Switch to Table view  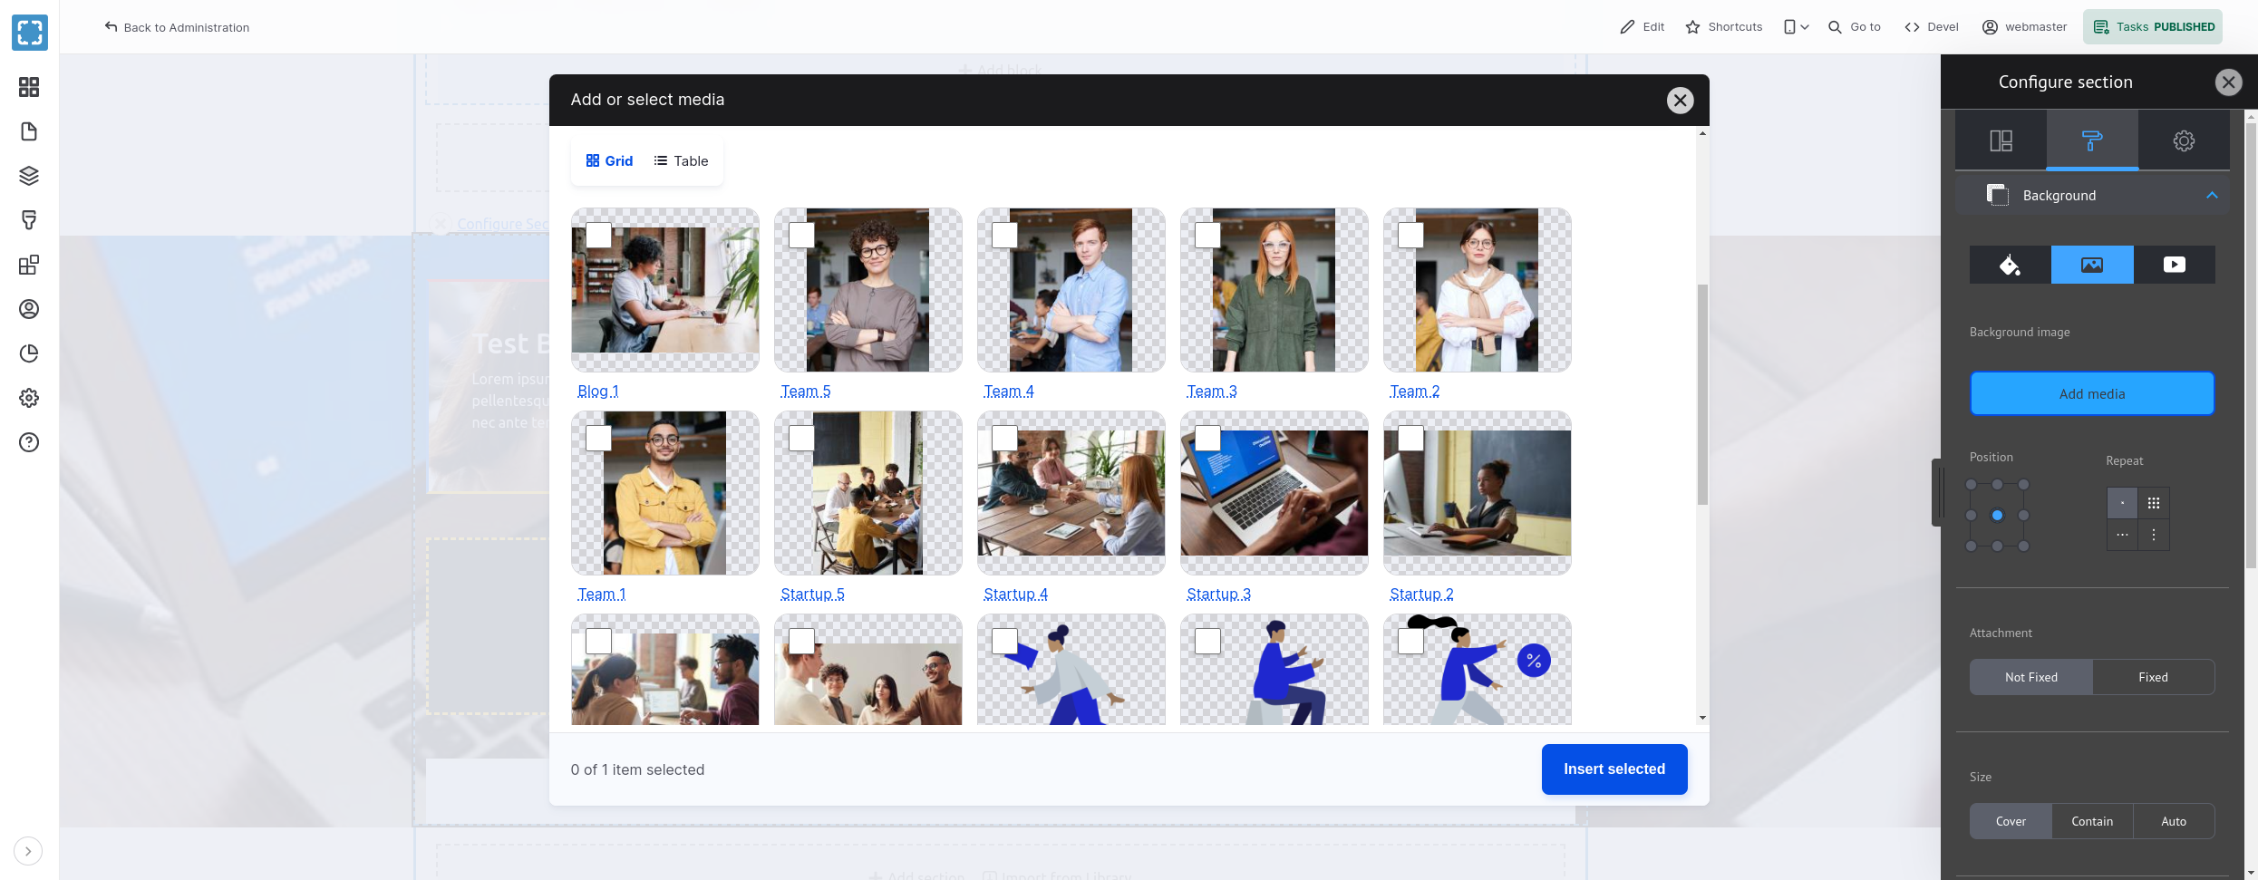point(682,160)
